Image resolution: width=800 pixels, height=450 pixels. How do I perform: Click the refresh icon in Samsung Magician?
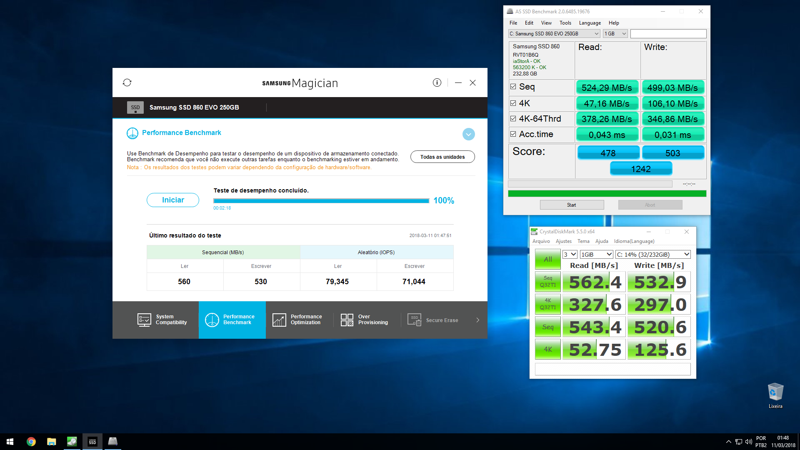click(x=127, y=82)
